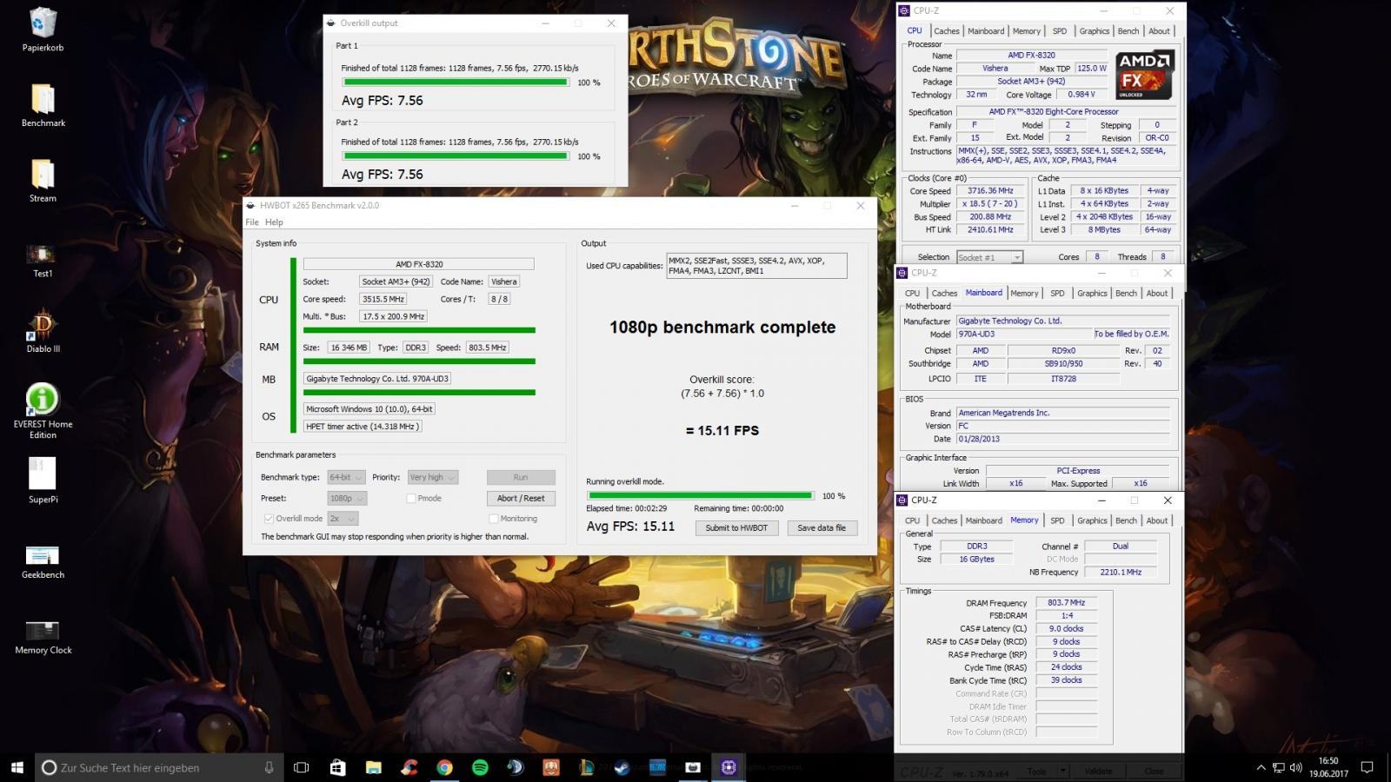Click the NB Frequency 2210.1 MHz value
1391x782 pixels.
coord(1120,573)
